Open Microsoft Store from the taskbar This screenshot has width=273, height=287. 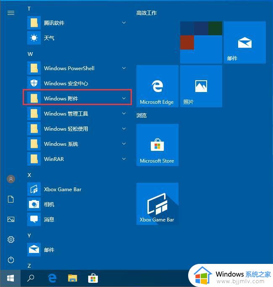[x=93, y=278]
